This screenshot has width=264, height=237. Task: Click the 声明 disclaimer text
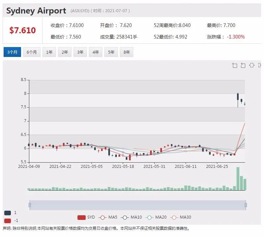pyautogui.click(x=96, y=228)
